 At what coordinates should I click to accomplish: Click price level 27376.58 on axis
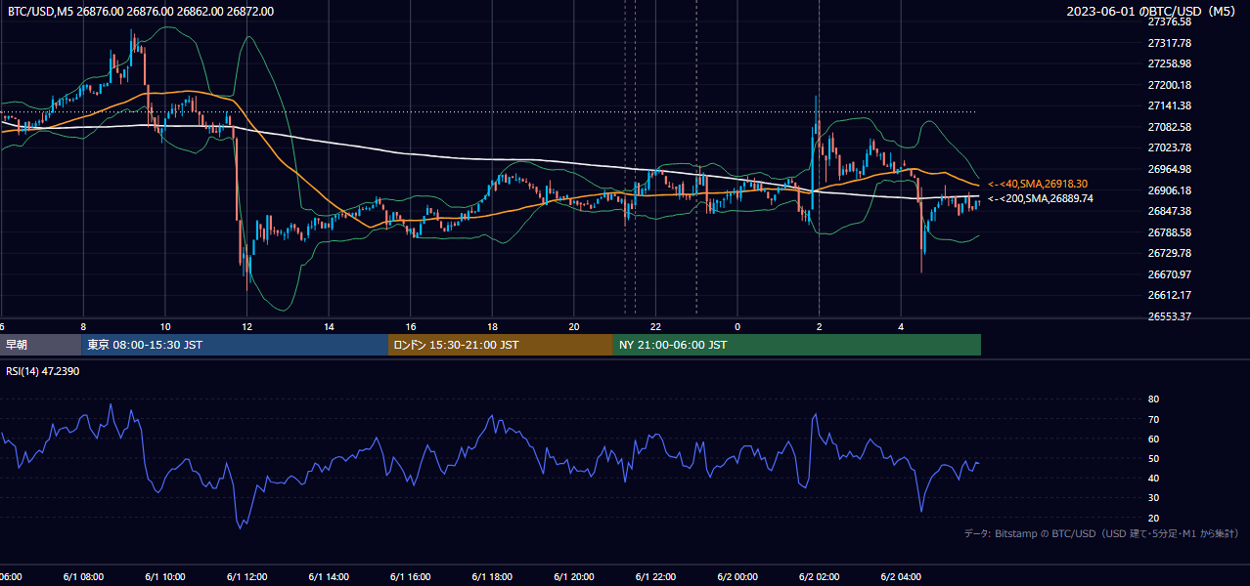click(x=1170, y=21)
